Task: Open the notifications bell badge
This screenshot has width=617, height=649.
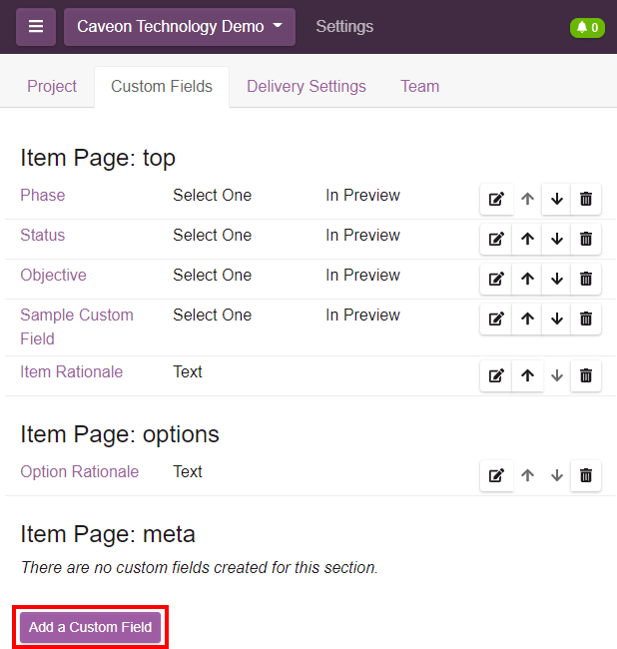Action: pyautogui.click(x=587, y=27)
